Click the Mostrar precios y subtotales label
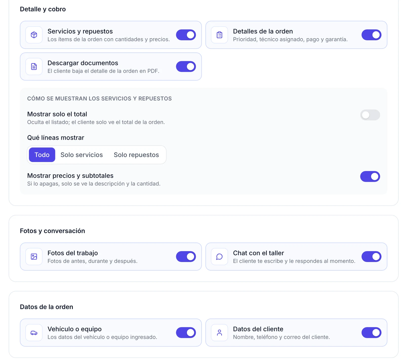This screenshot has width=405, height=362. click(x=70, y=176)
